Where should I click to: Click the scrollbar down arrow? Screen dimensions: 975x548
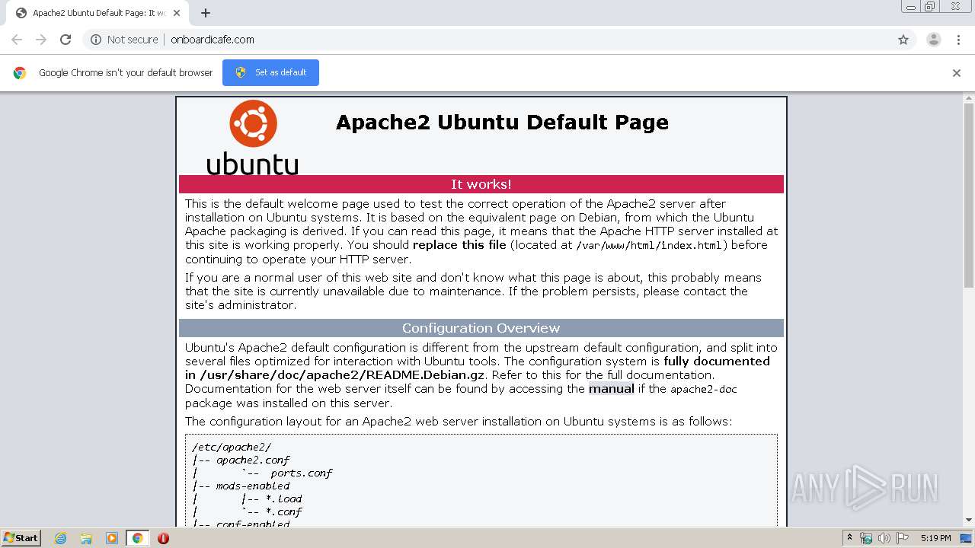(x=969, y=520)
